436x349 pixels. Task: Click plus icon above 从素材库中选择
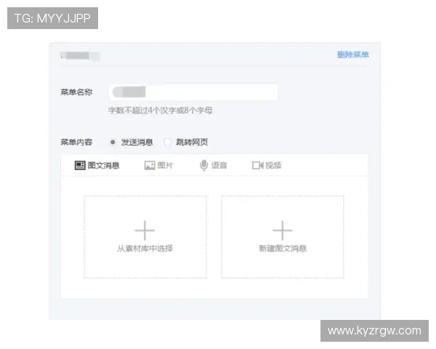tap(145, 230)
